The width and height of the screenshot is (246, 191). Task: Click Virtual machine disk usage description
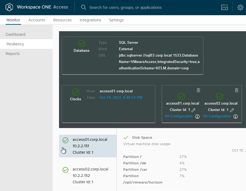pos(147,144)
